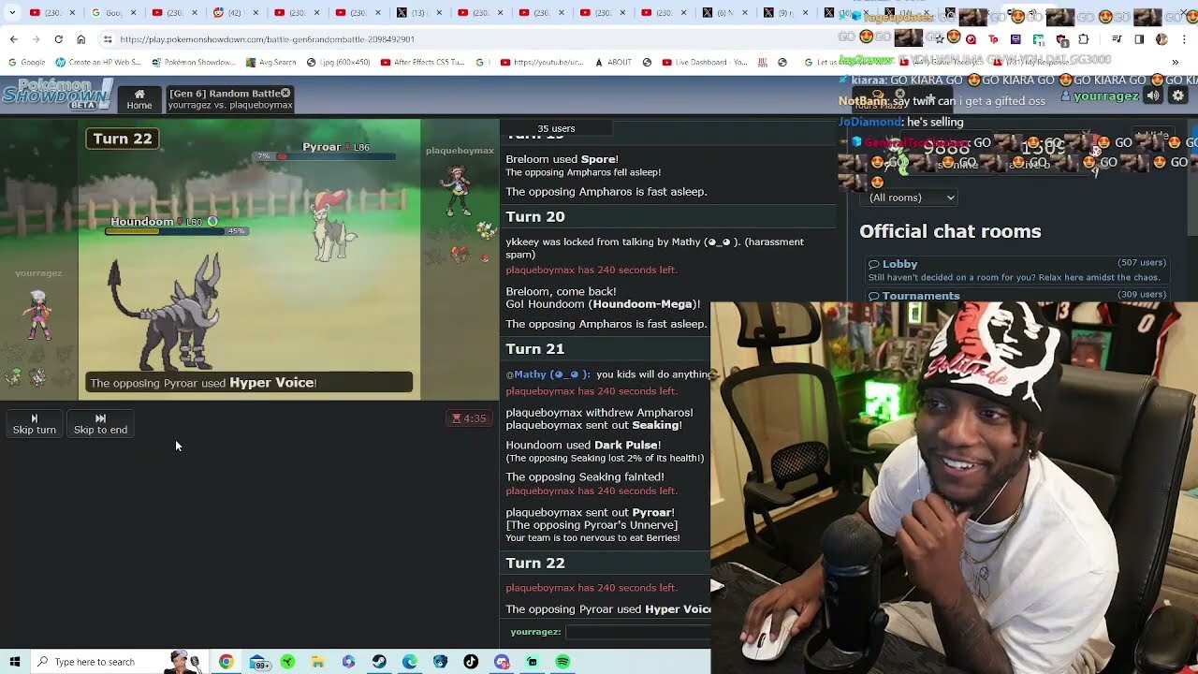Screen dimensions: 1198x674
Task: Open the Chrome three-dot menu
Action: (x=1184, y=39)
